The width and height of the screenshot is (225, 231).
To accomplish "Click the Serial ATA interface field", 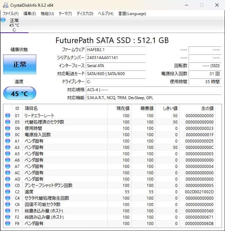I will (x=116, y=65).
